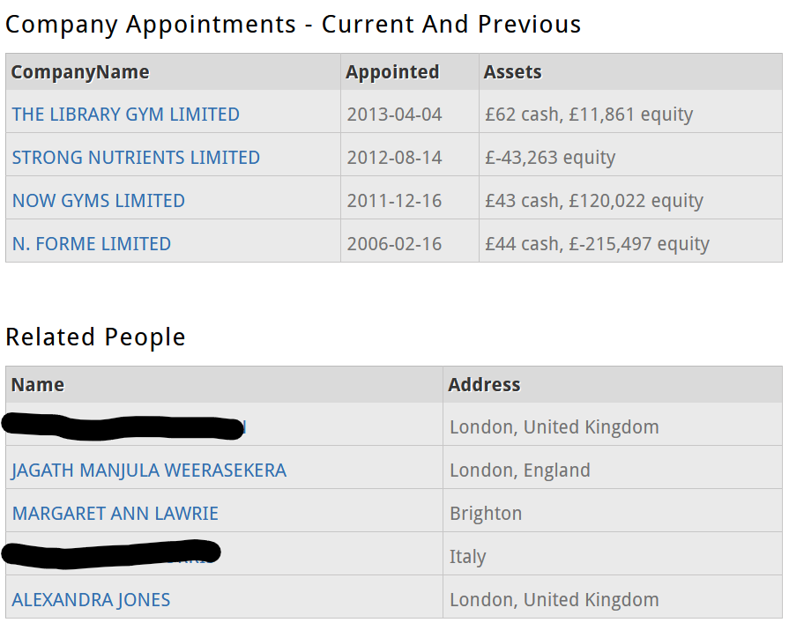This screenshot has width=789, height=630.
Task: Click the Assets column header
Action: click(512, 72)
